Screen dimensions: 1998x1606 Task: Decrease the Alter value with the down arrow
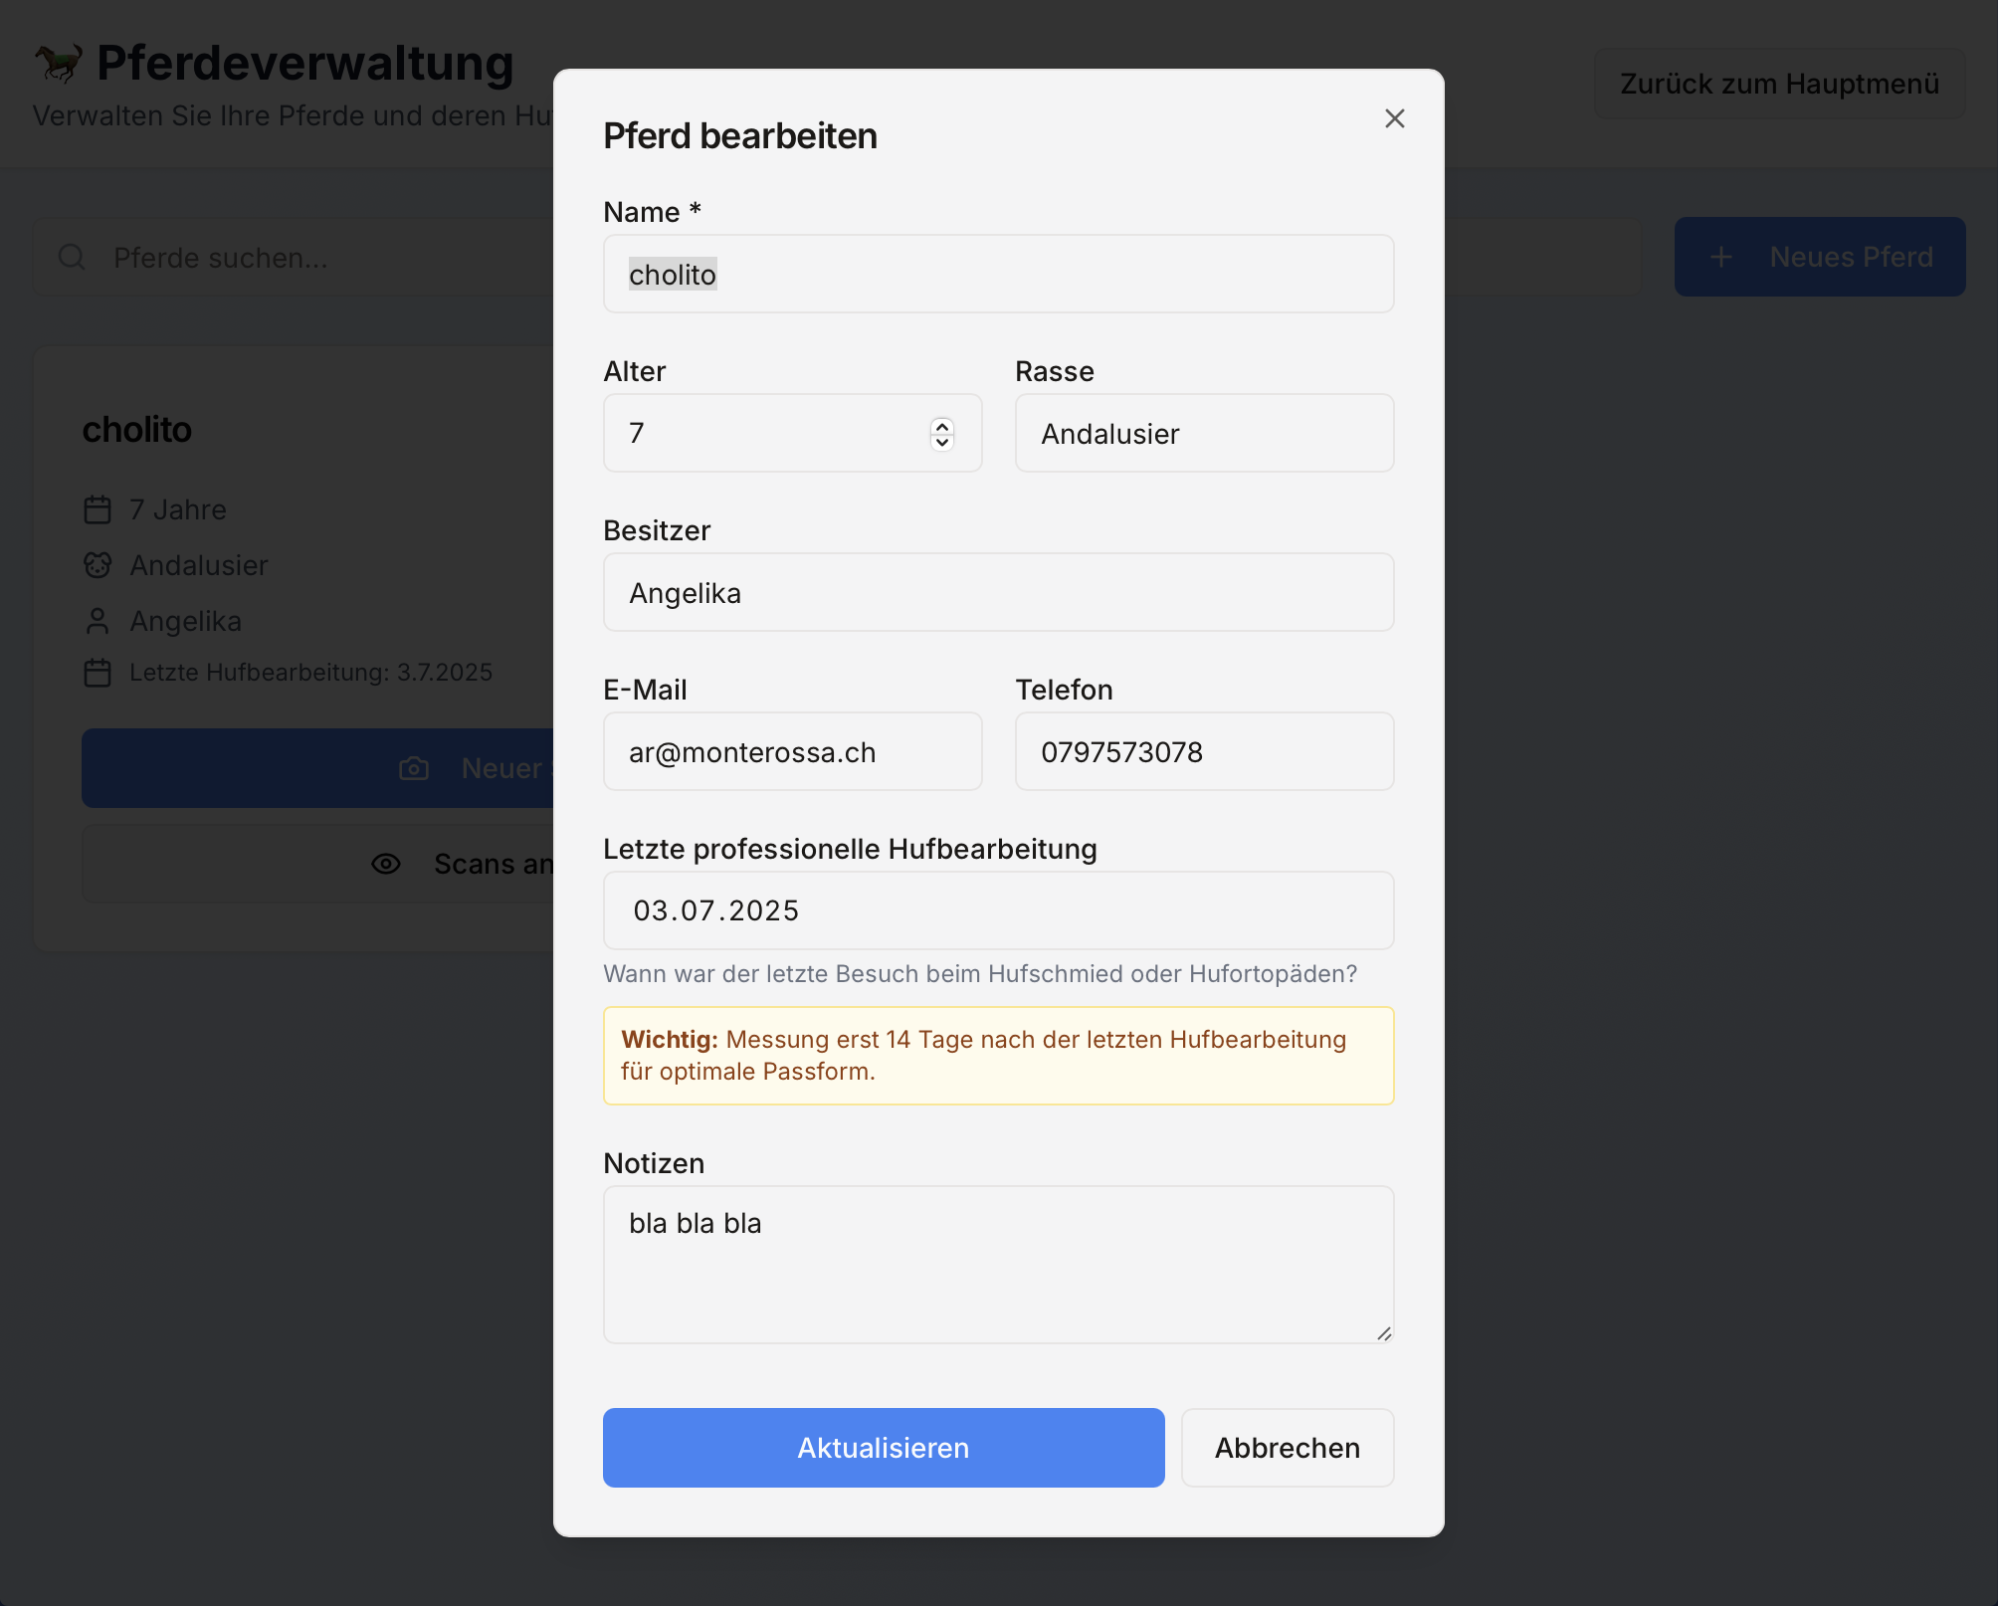coord(941,442)
